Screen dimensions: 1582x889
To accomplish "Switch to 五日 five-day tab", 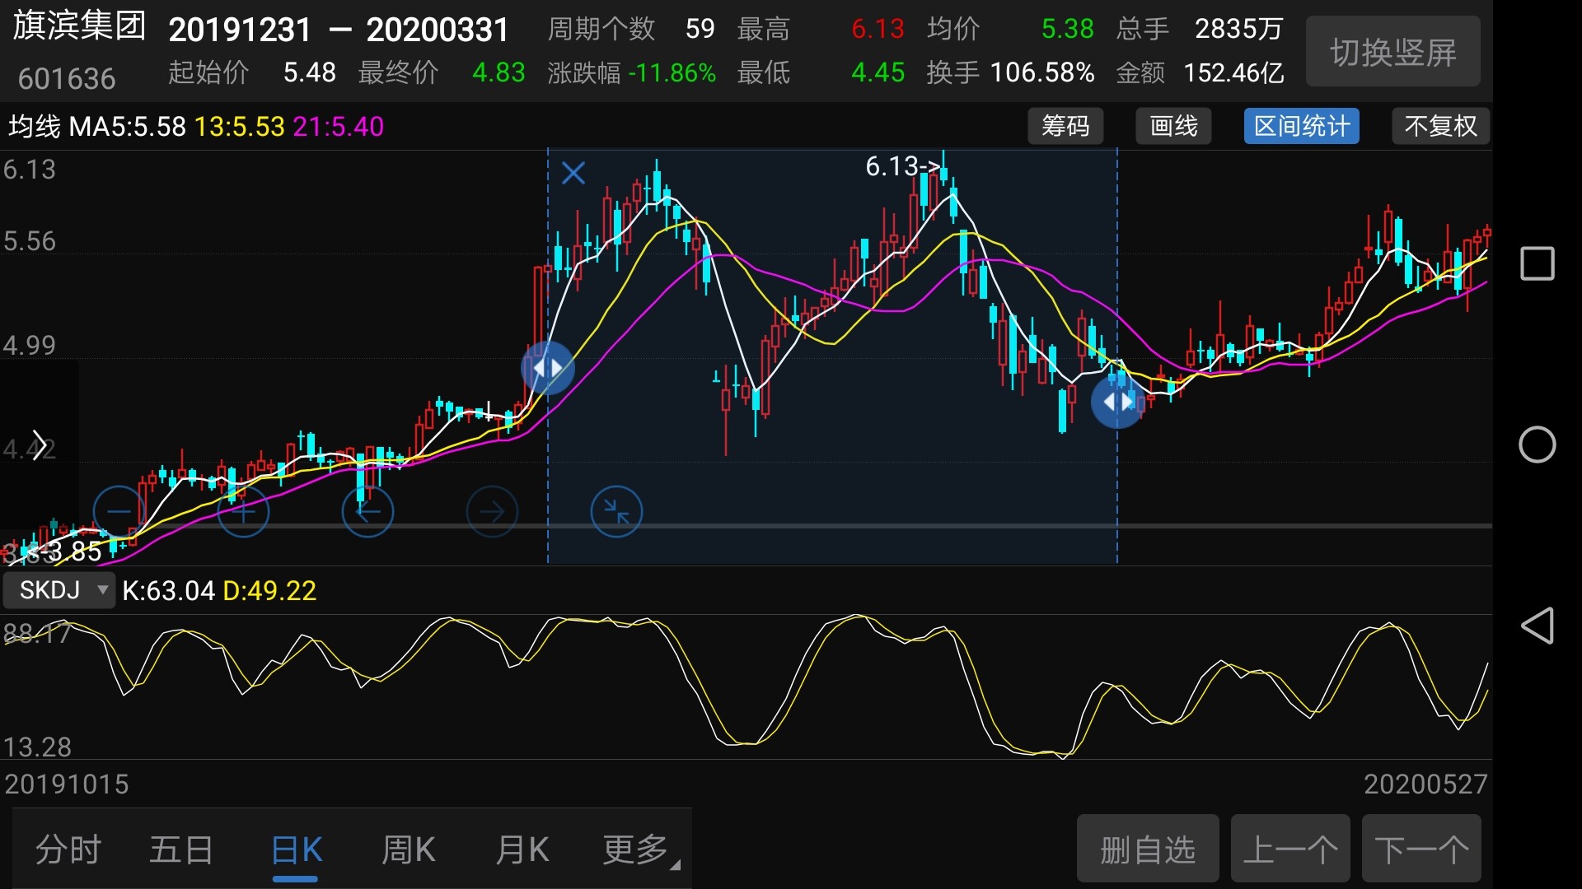I will pyautogui.click(x=181, y=849).
